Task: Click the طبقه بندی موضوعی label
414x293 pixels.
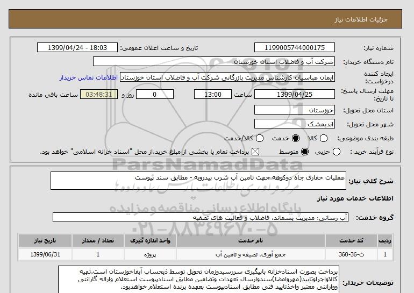Action: tap(366, 138)
